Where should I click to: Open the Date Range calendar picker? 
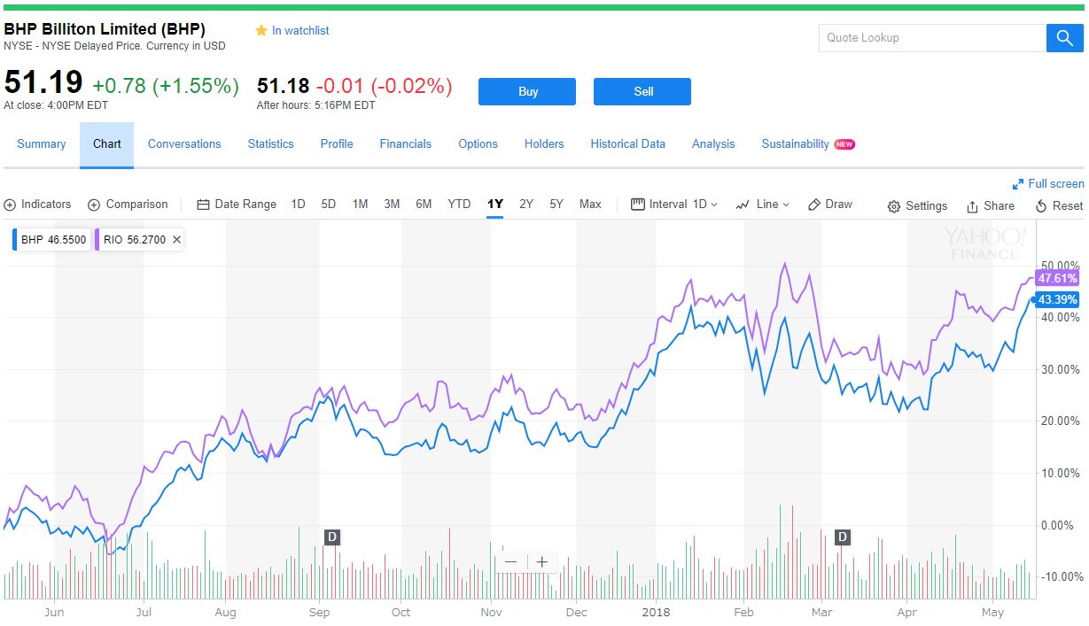tap(237, 205)
